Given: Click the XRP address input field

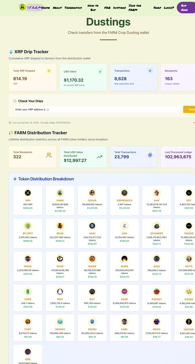Looking at the screenshot, I should pyautogui.click(x=97, y=109).
